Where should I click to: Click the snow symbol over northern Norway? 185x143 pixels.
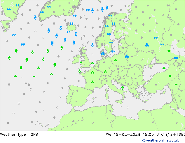[110, 15]
